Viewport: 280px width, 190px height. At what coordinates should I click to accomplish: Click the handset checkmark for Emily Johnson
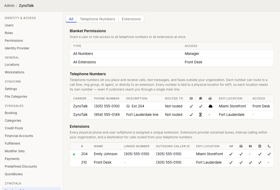click(x=269, y=154)
